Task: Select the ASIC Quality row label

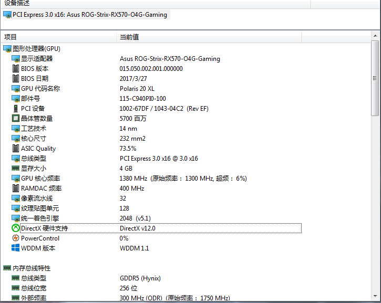Action: [x=38, y=148]
